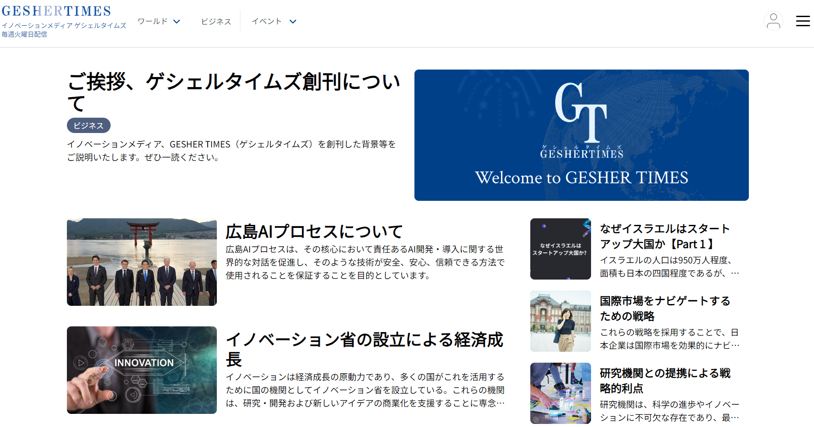Open 国際市場をナビゲートするための戦略 article
Image resolution: width=814 pixels, height=427 pixels.
click(x=664, y=308)
